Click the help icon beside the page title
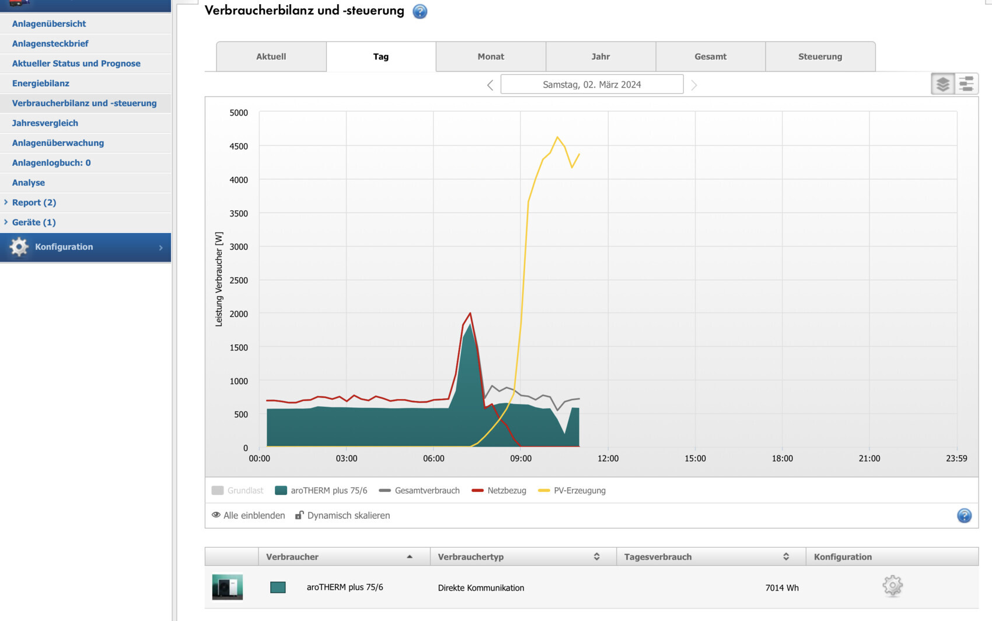Viewport: 992px width, 621px height. (420, 11)
